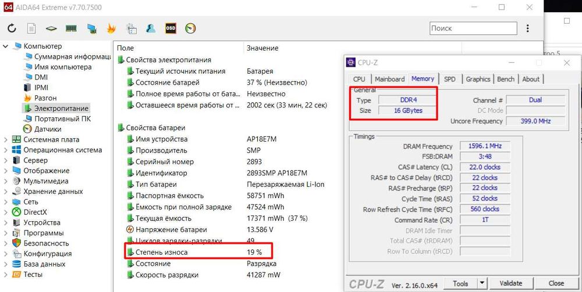Click the DirectX Xbox icon in tree
The width and height of the screenshot is (582, 292).
point(17,212)
